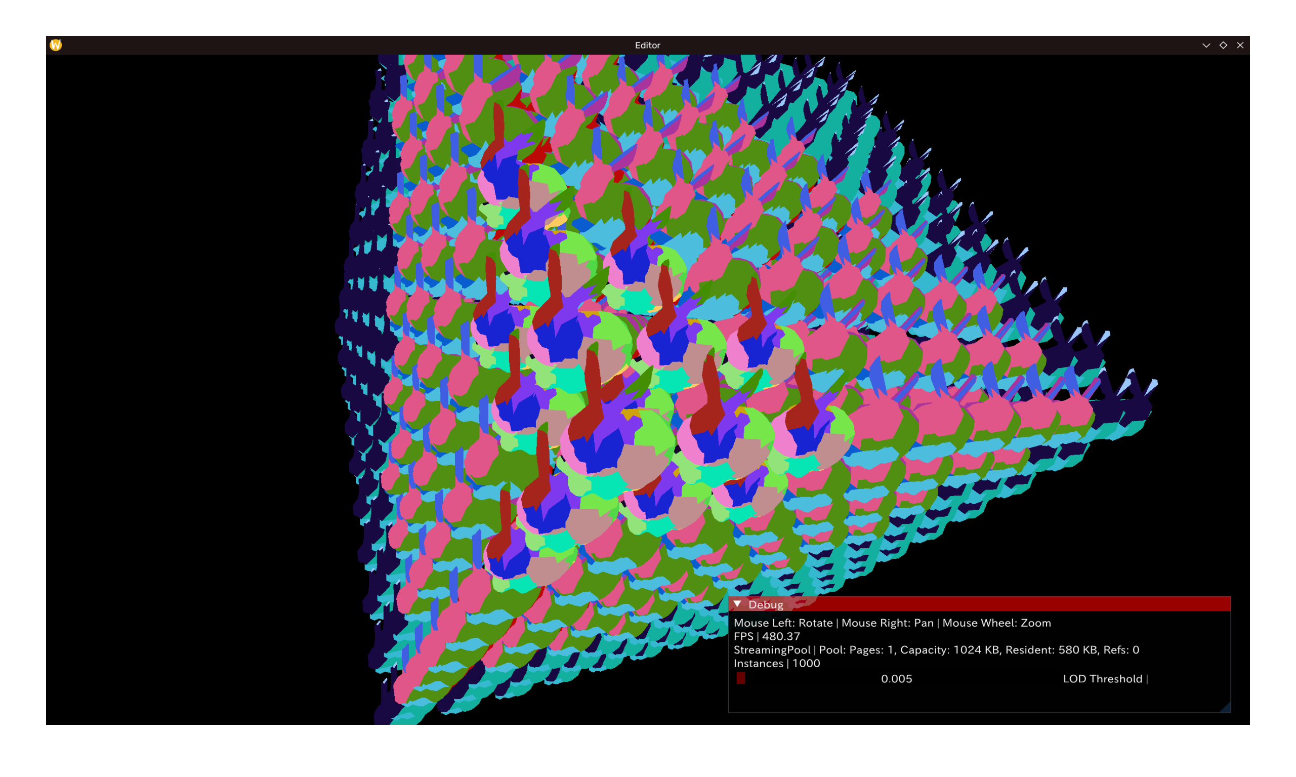Click the mouse controls help text

892,623
